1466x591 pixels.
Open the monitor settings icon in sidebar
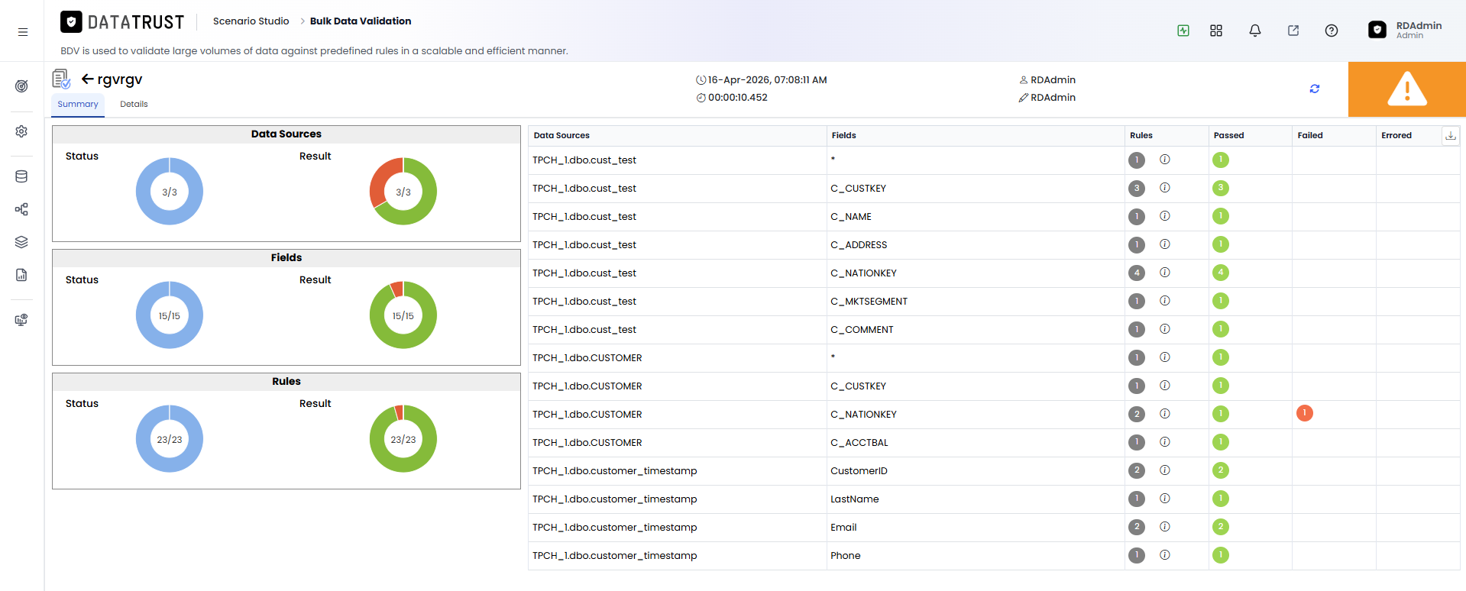21,320
